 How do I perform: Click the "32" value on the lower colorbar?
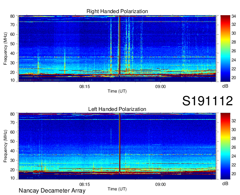coord(234,121)
